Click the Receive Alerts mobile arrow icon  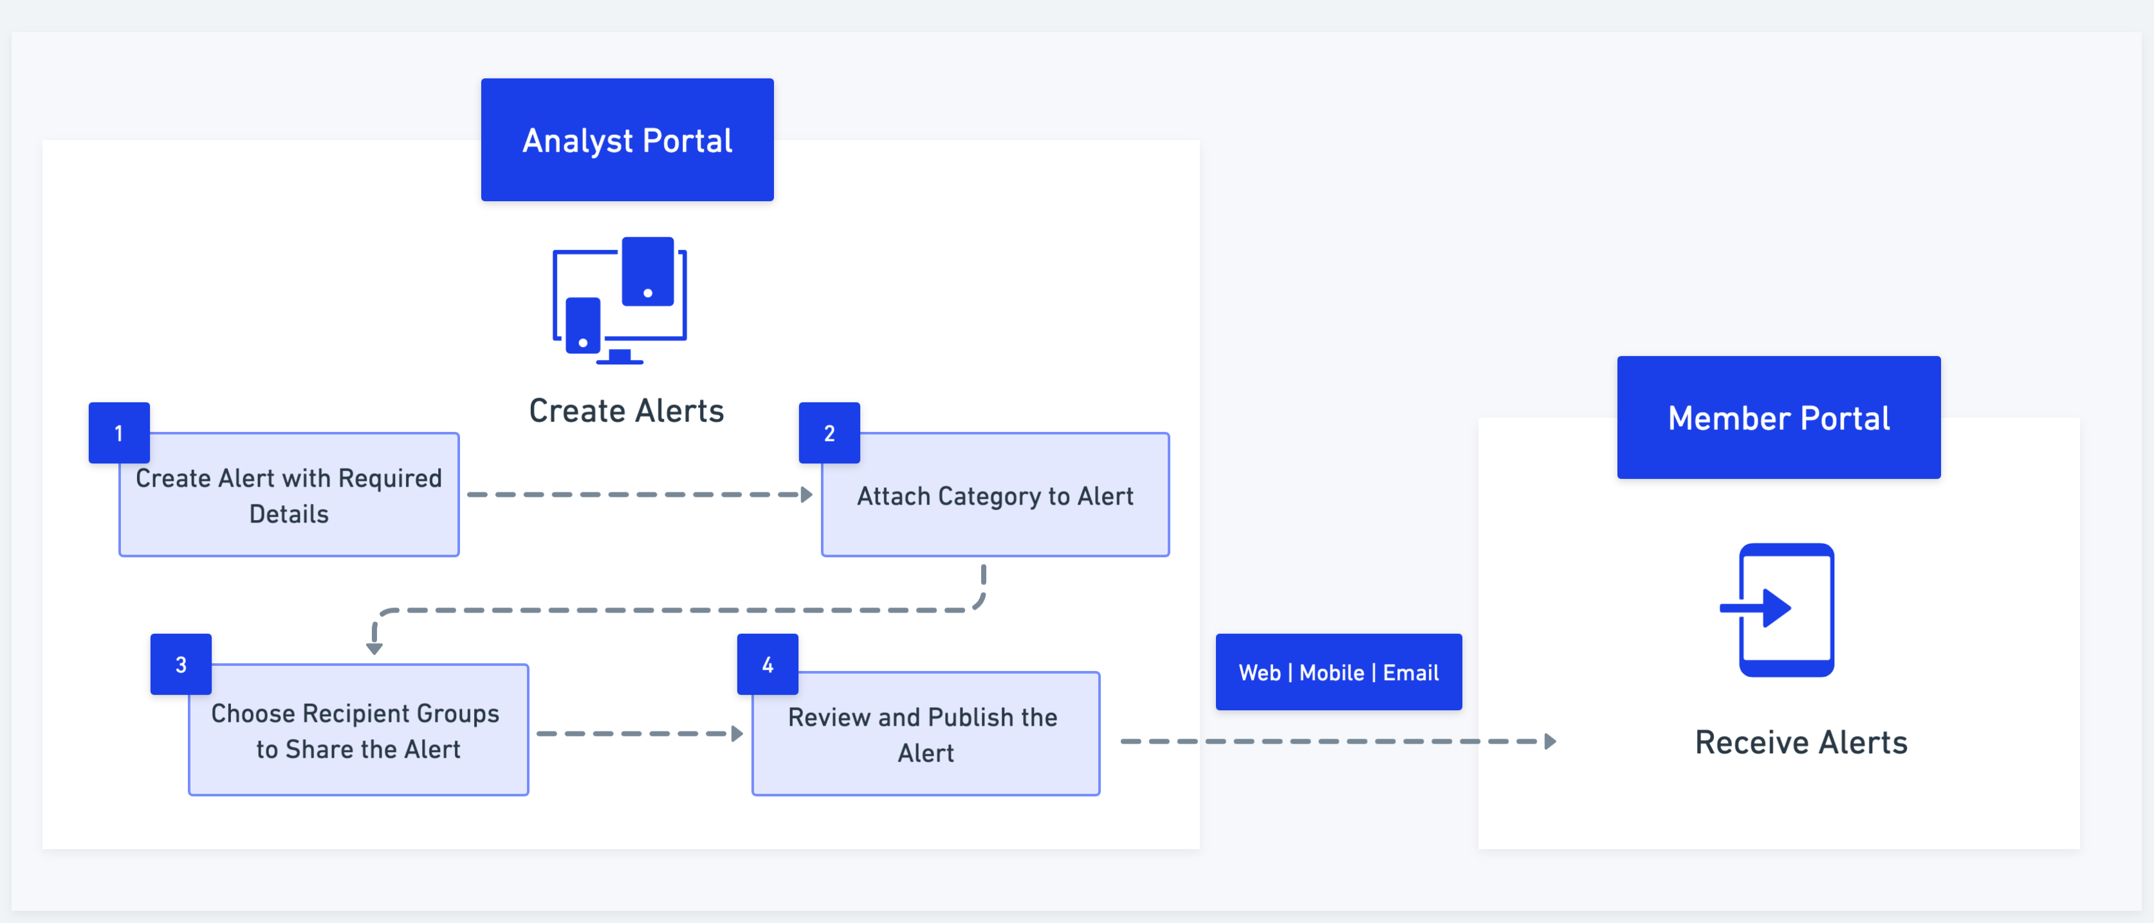point(1778,609)
